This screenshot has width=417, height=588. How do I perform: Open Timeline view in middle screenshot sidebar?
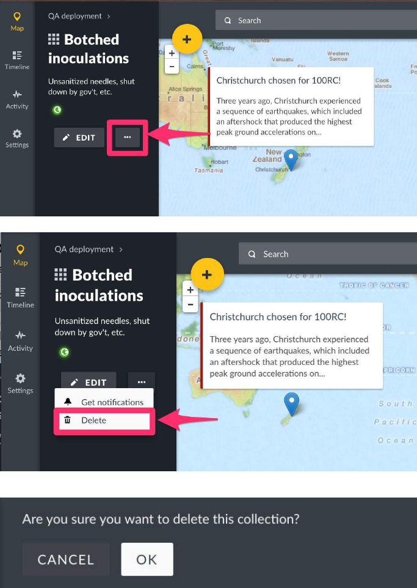click(20, 298)
